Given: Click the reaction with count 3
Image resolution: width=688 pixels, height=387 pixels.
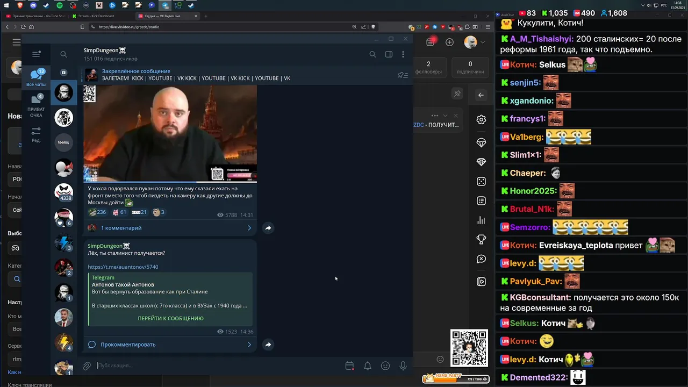Looking at the screenshot, I should pyautogui.click(x=159, y=212).
